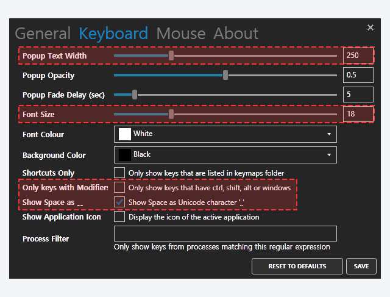This screenshot has height=297, width=390.
Task: Click 'Display the icon of the active application'
Action: pos(194,217)
